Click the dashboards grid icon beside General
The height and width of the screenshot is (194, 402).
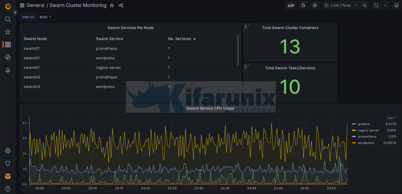pyautogui.click(x=22, y=5)
